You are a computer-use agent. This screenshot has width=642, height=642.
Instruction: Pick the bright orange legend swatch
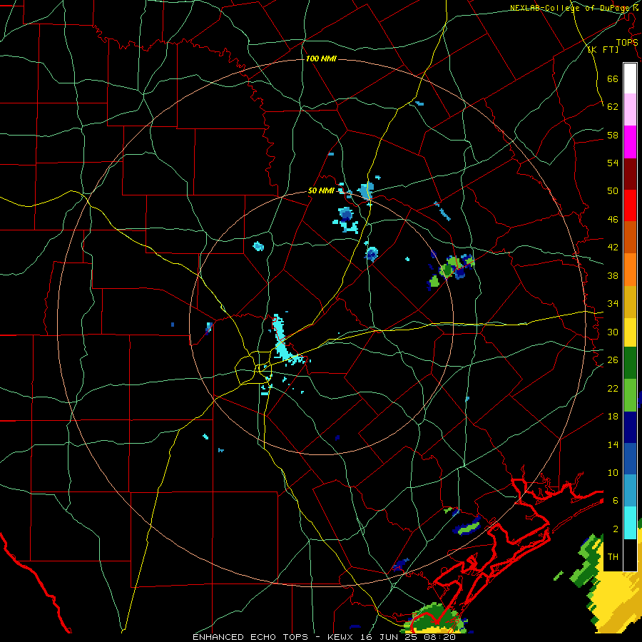(x=630, y=270)
